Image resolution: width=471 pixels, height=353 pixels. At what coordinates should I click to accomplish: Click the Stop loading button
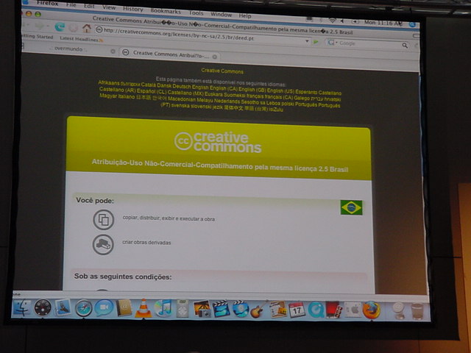coord(74,28)
